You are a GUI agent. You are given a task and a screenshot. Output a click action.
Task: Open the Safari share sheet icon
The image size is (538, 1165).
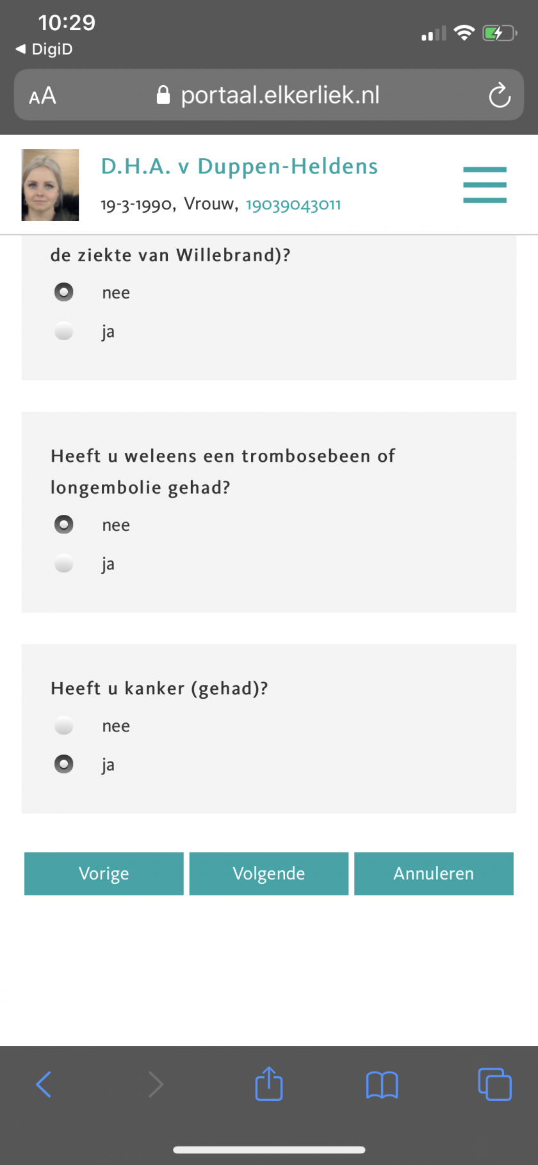tap(269, 1084)
